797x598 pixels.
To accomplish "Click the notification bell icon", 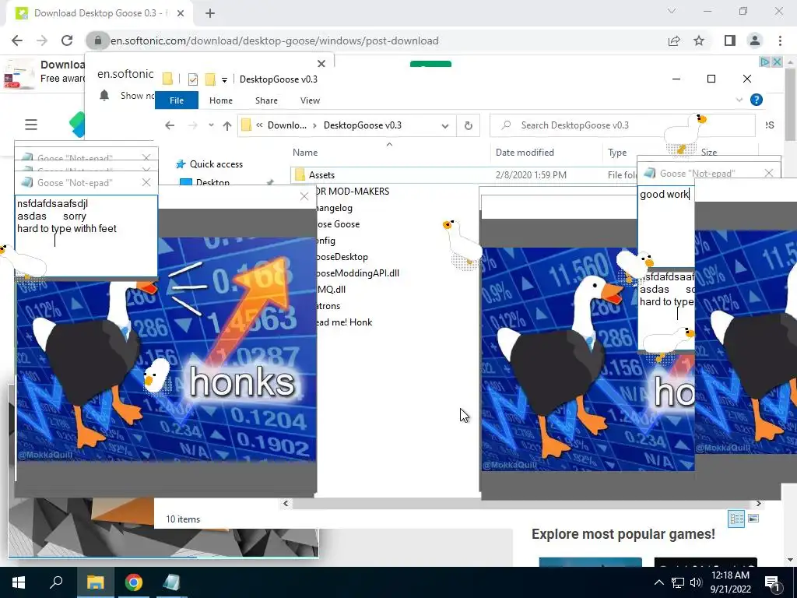I will coord(104,96).
